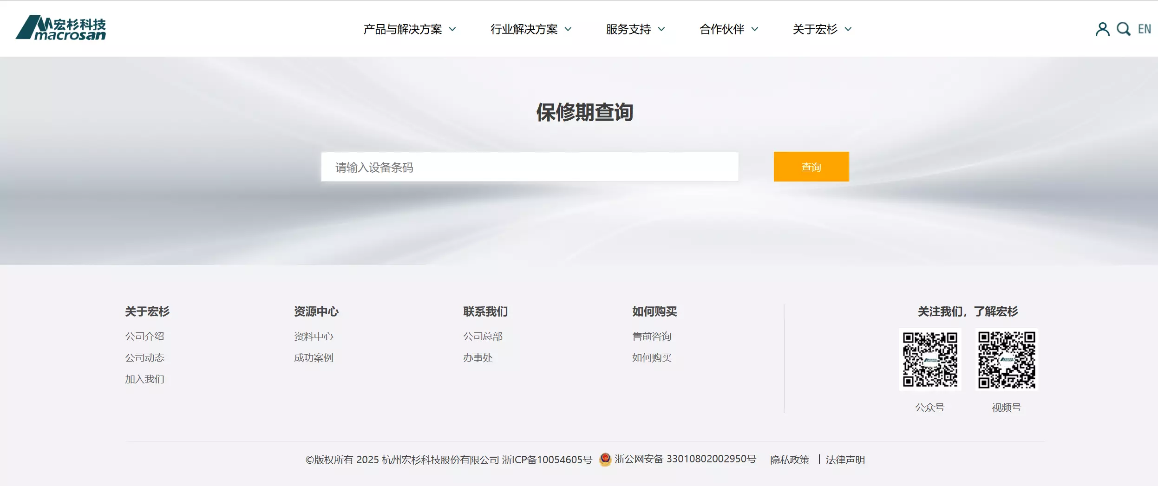Visit the 售前咨询 link
The image size is (1158, 486).
pyautogui.click(x=652, y=336)
